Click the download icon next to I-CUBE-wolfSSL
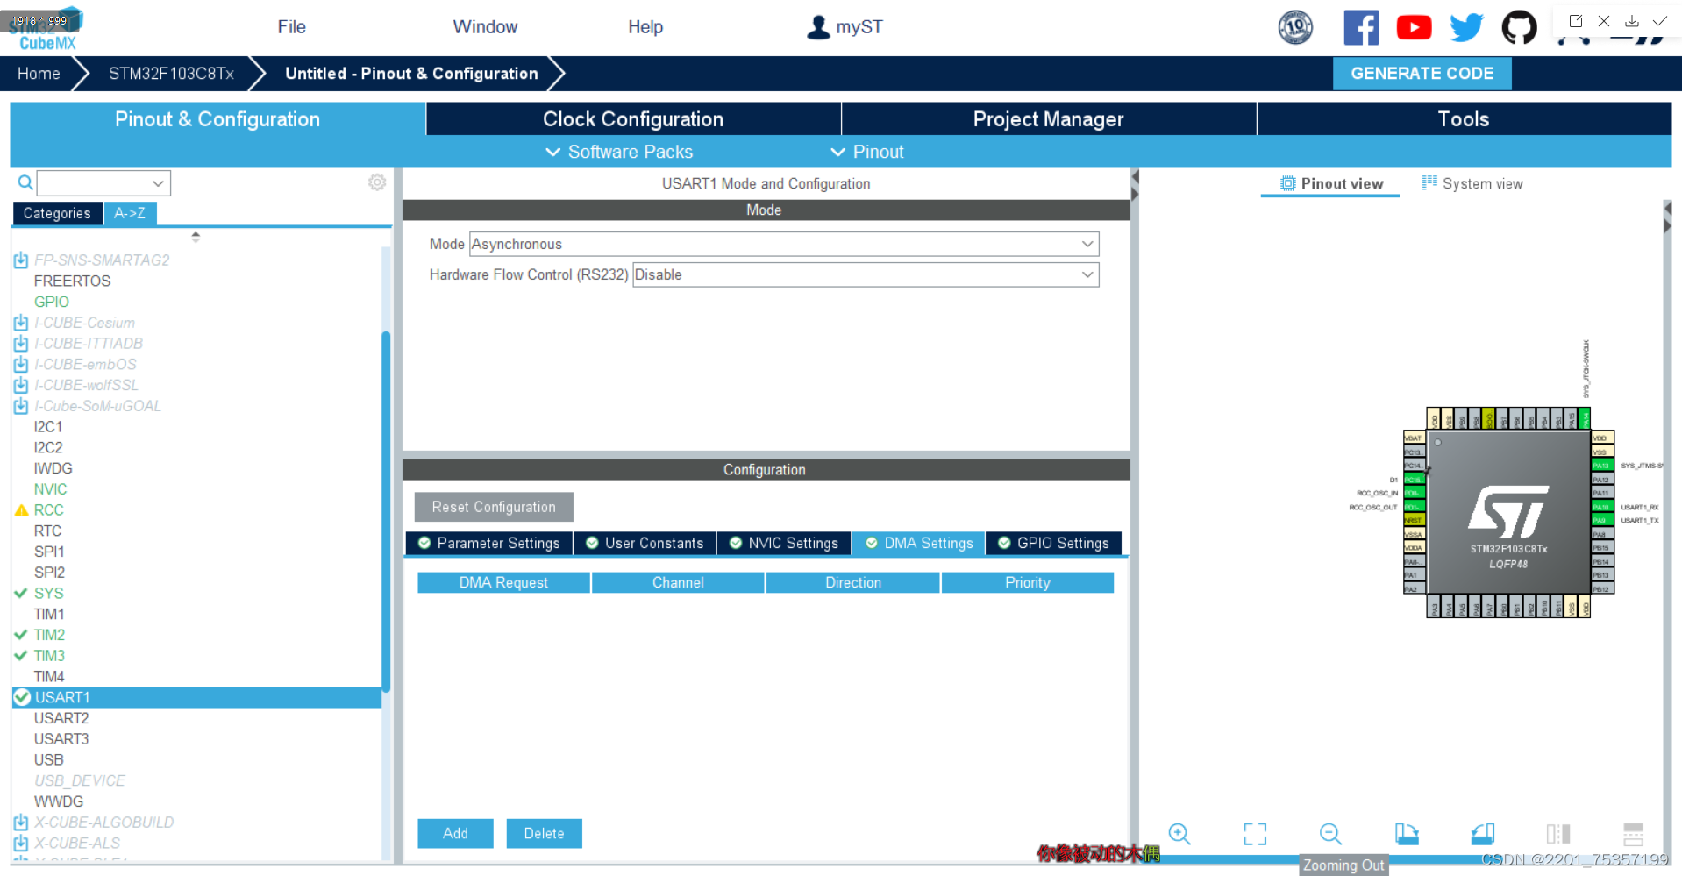 coord(21,385)
